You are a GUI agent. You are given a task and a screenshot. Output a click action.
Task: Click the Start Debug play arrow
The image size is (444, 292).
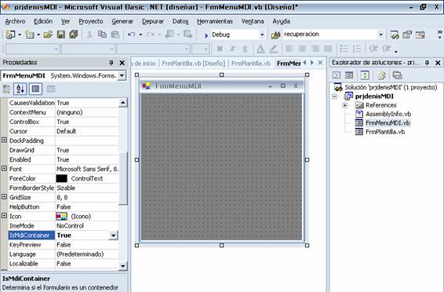pos(206,35)
